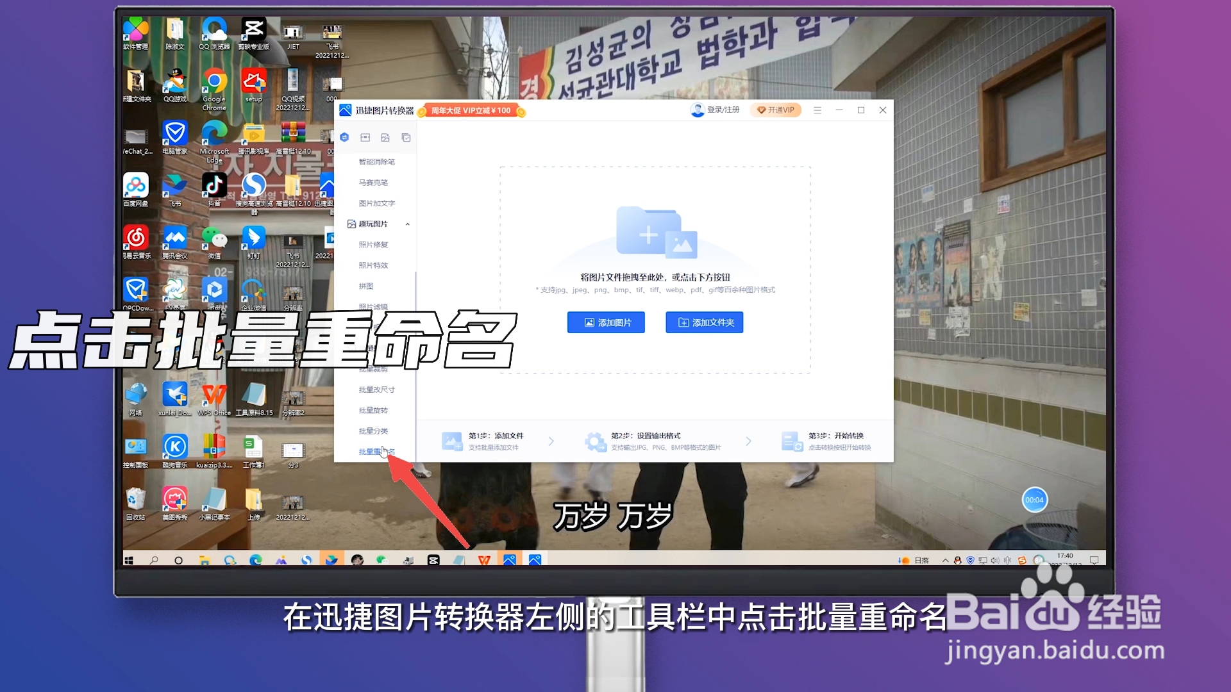Open the hamburger menu in title bar
The width and height of the screenshot is (1231, 692).
(817, 110)
